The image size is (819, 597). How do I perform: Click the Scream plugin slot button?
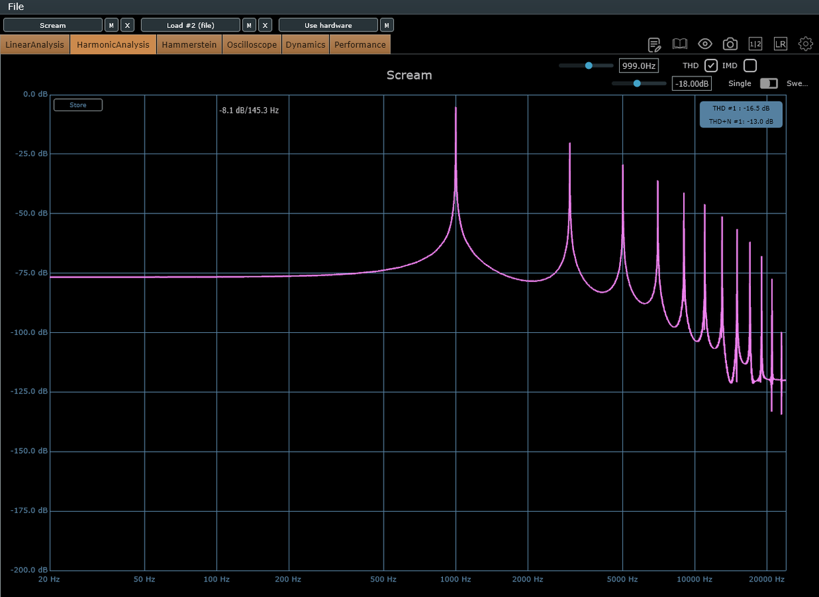[53, 25]
